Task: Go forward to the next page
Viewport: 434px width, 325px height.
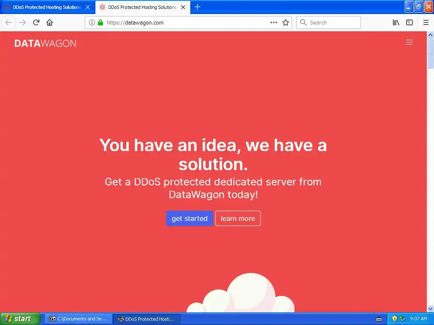Action: [x=22, y=22]
